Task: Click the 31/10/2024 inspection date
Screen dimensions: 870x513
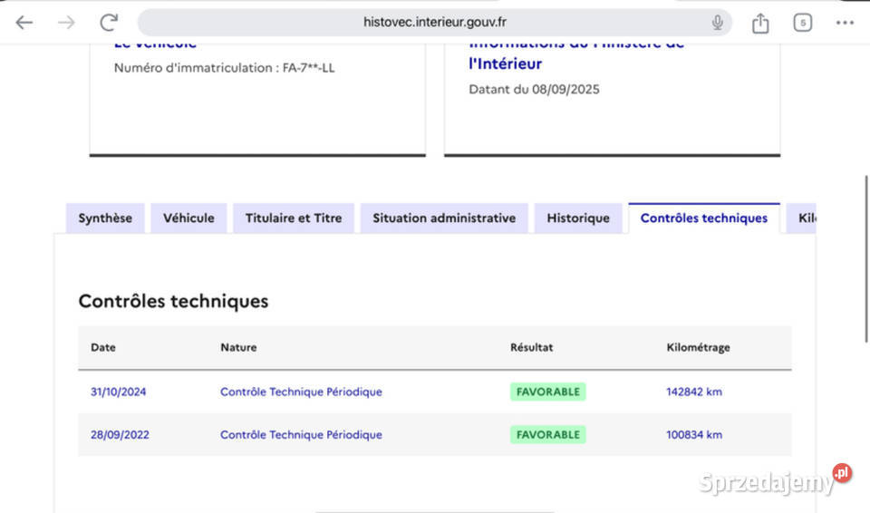Action: coord(118,392)
